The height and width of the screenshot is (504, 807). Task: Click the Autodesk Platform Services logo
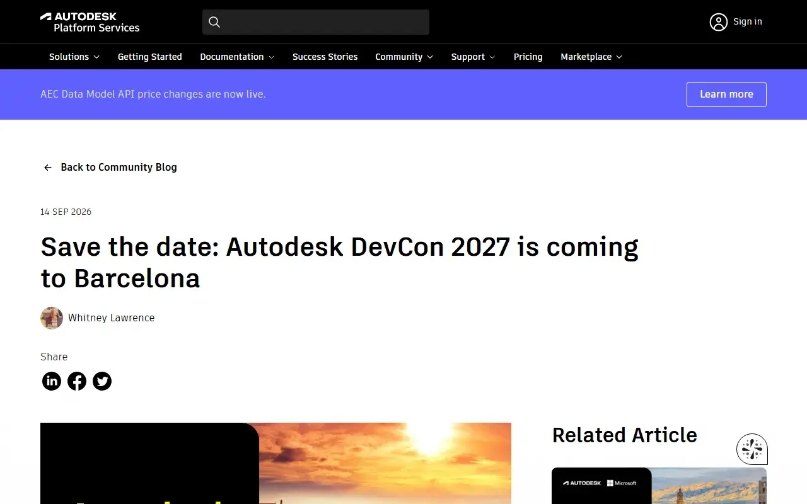[90, 22]
